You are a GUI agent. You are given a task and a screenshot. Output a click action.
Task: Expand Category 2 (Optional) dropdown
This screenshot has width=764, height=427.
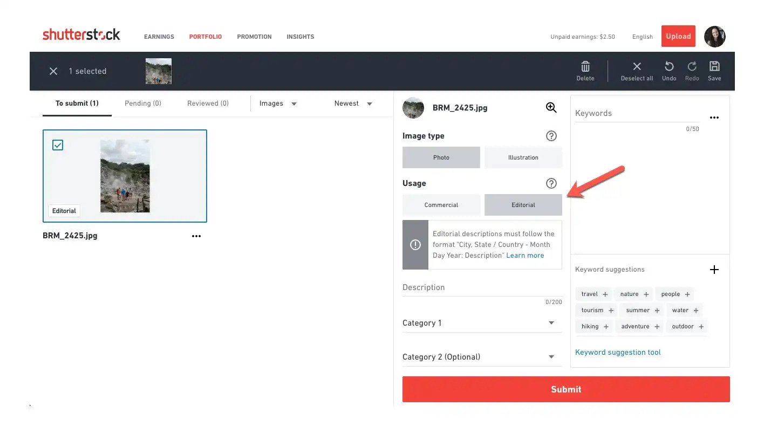(482, 357)
